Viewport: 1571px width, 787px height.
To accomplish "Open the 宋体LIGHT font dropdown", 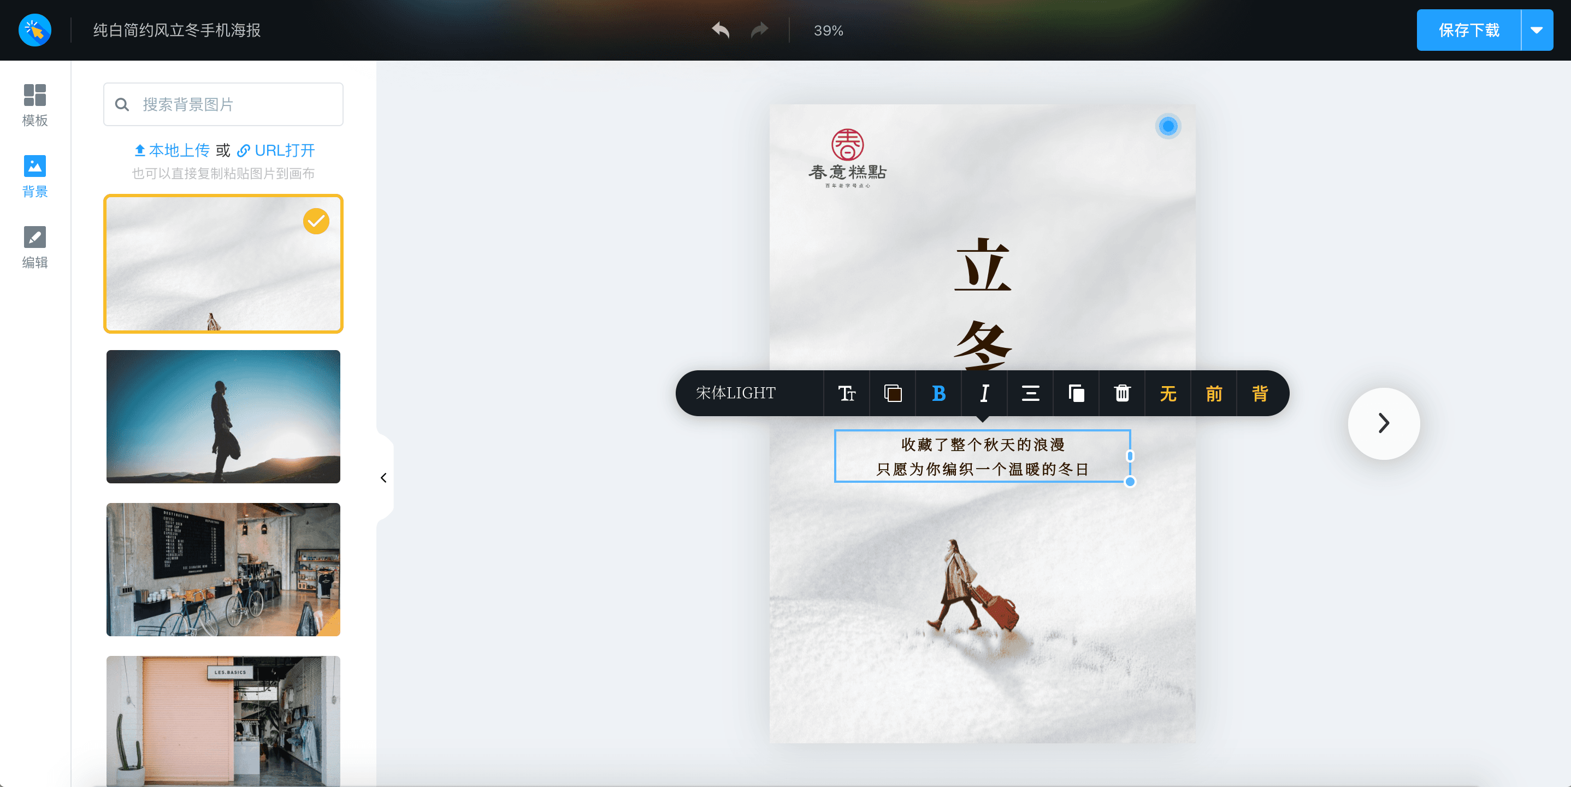I will pos(736,393).
